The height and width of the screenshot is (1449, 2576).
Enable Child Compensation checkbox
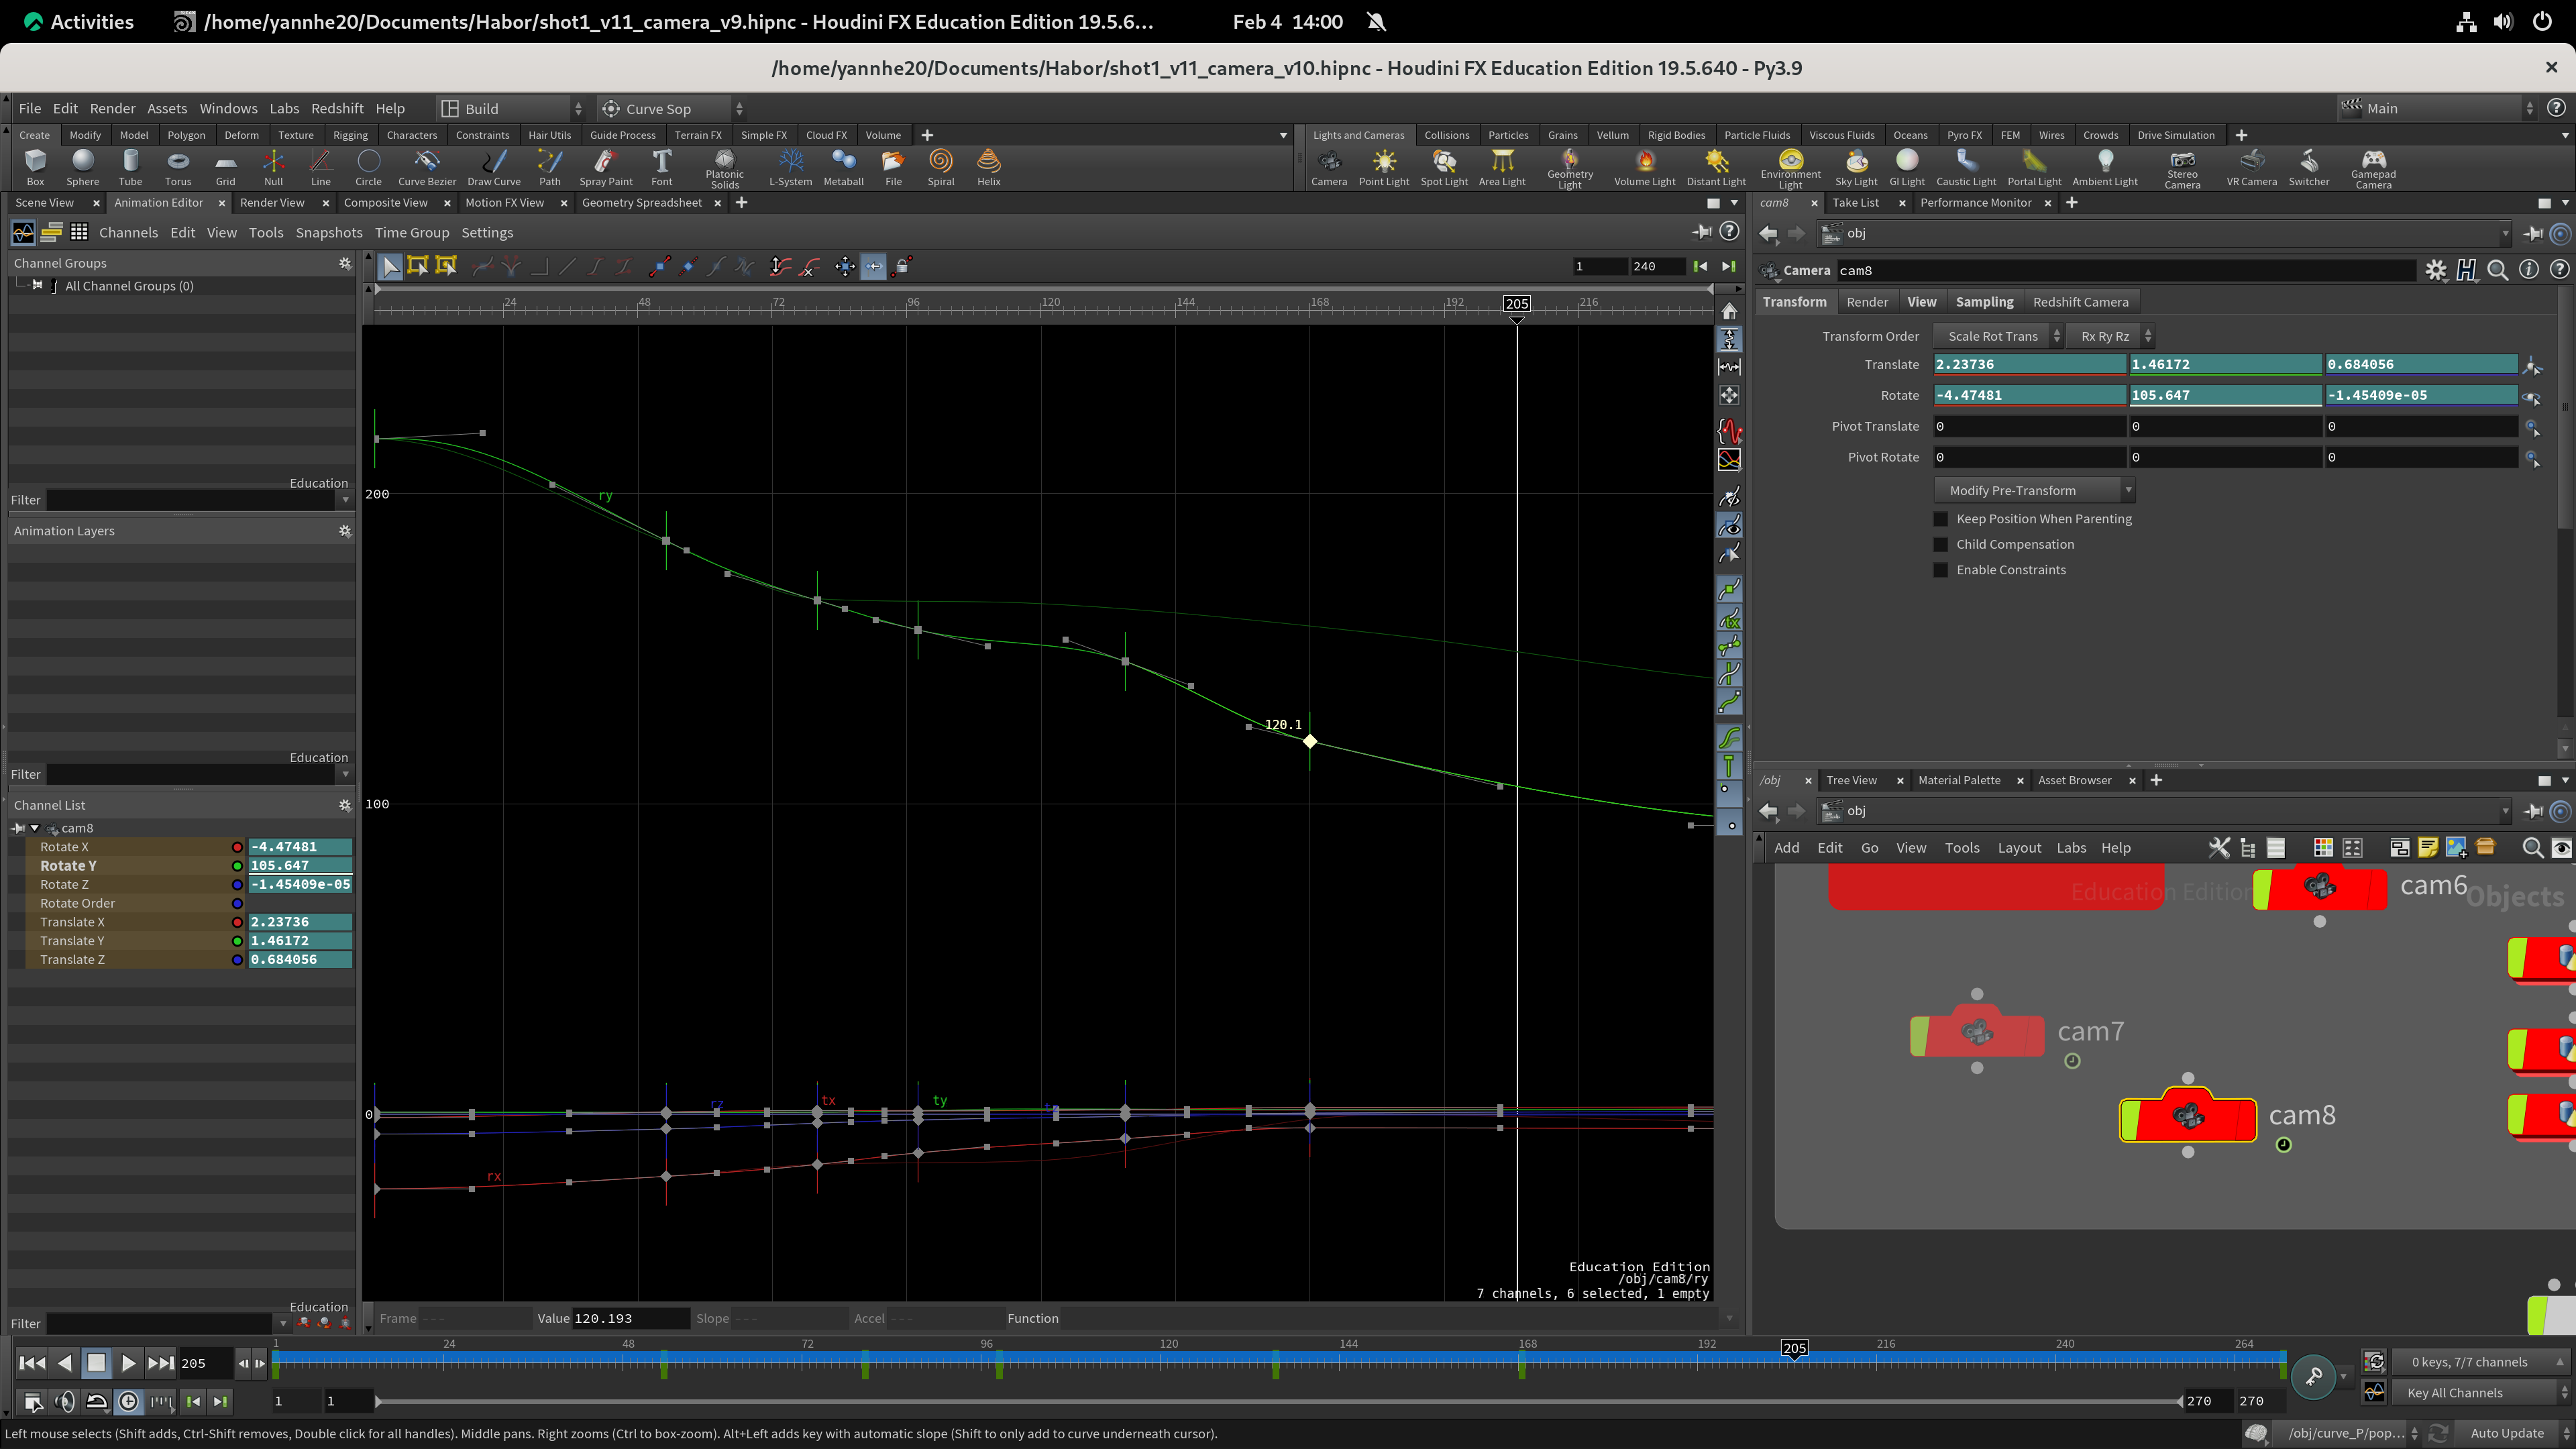click(1941, 545)
